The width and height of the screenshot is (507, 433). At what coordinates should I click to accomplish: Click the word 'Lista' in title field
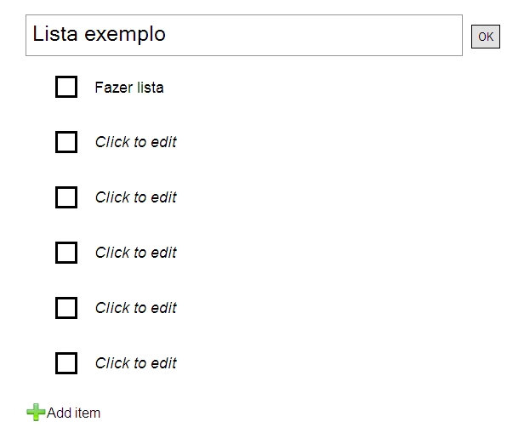(x=55, y=34)
